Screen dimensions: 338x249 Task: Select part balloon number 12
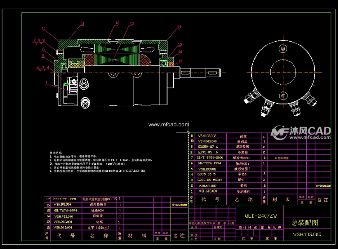click(117, 23)
